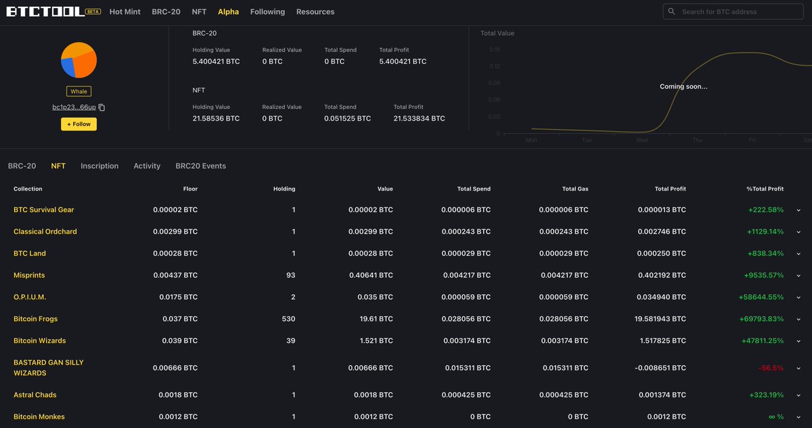The image size is (812, 428).
Task: Expand the BTC Survival Gear row
Action: 798,210
